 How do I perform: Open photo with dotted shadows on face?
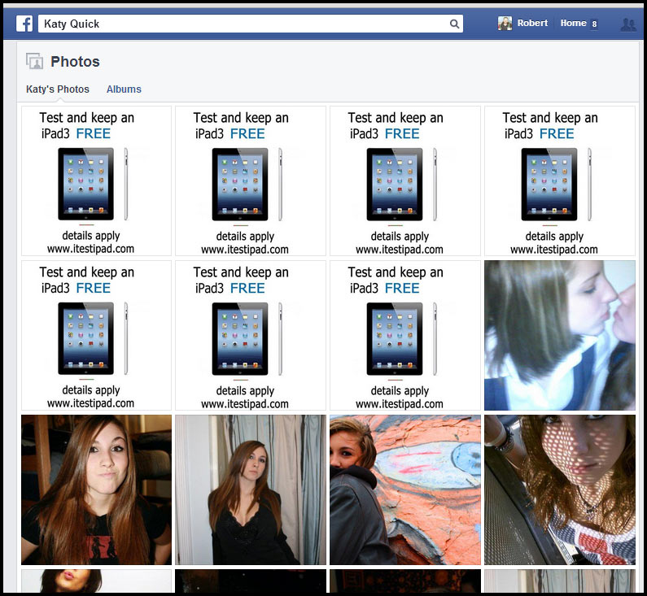coord(560,489)
